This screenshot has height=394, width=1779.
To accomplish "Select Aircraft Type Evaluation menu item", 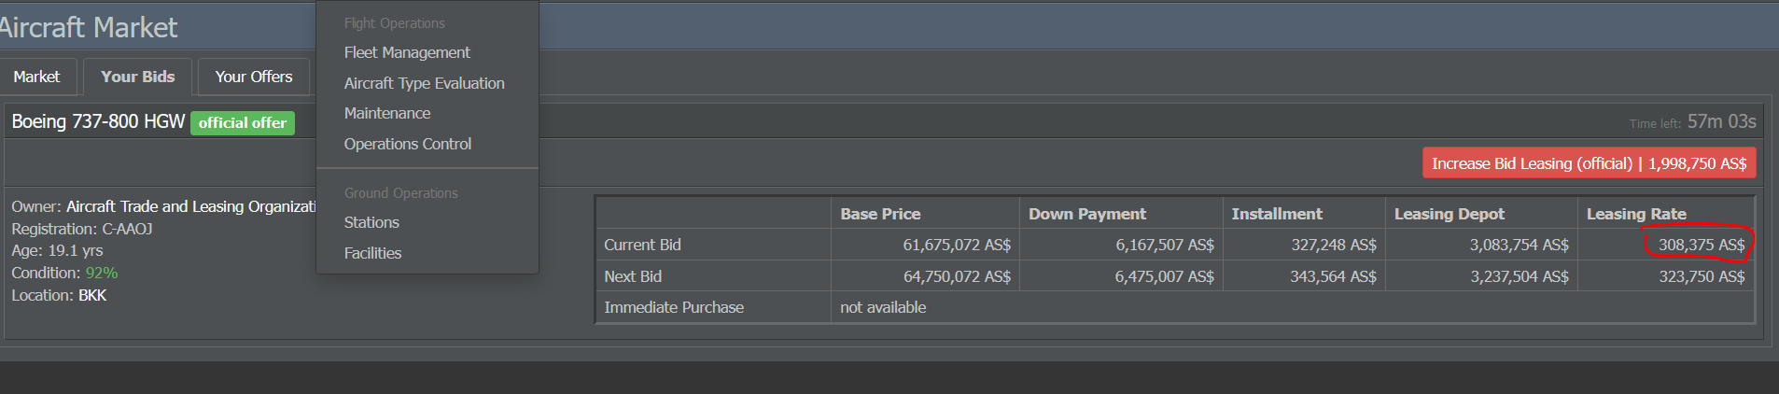I will pos(424,83).
